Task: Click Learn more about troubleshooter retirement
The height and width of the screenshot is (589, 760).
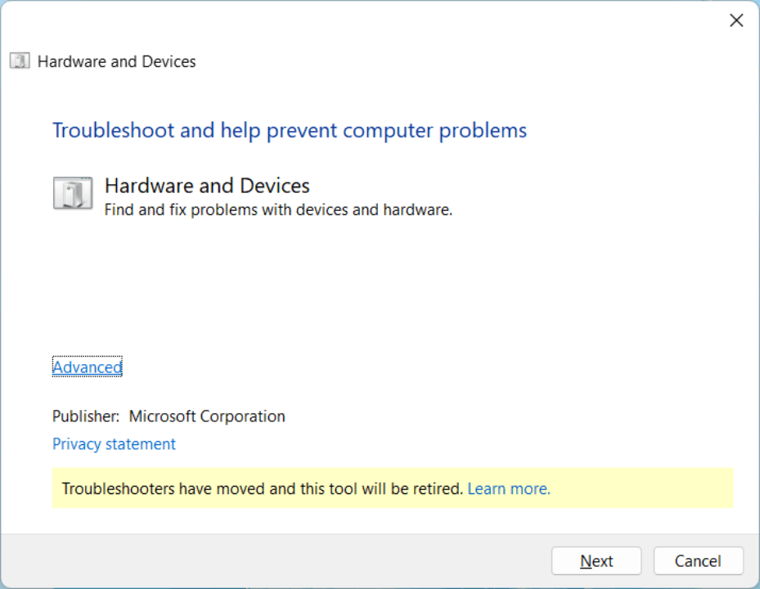Action: [508, 488]
